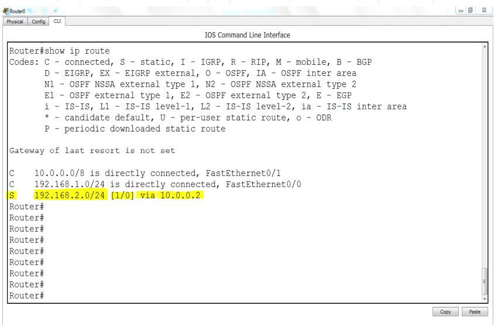Click 'P - periodic downloaded static route' line
The image size is (494, 325).
point(135,129)
